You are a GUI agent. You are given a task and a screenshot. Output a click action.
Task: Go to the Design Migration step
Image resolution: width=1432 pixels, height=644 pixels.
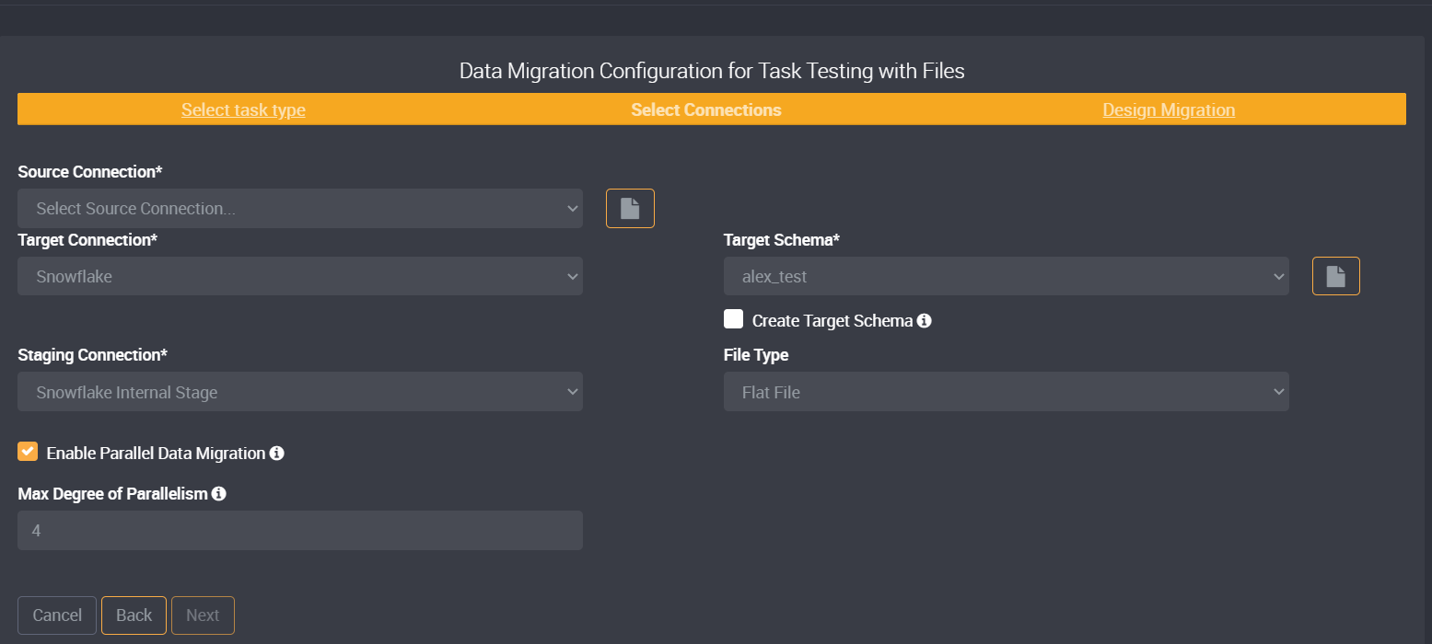(x=1169, y=110)
